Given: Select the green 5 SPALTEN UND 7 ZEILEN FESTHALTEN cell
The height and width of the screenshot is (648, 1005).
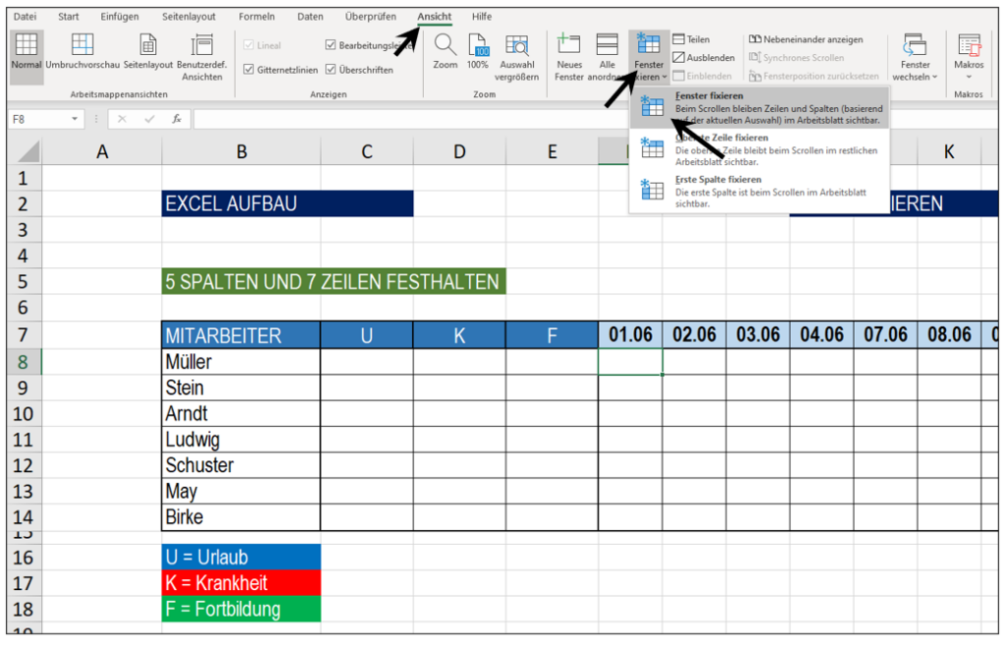Looking at the screenshot, I should pyautogui.click(x=334, y=282).
